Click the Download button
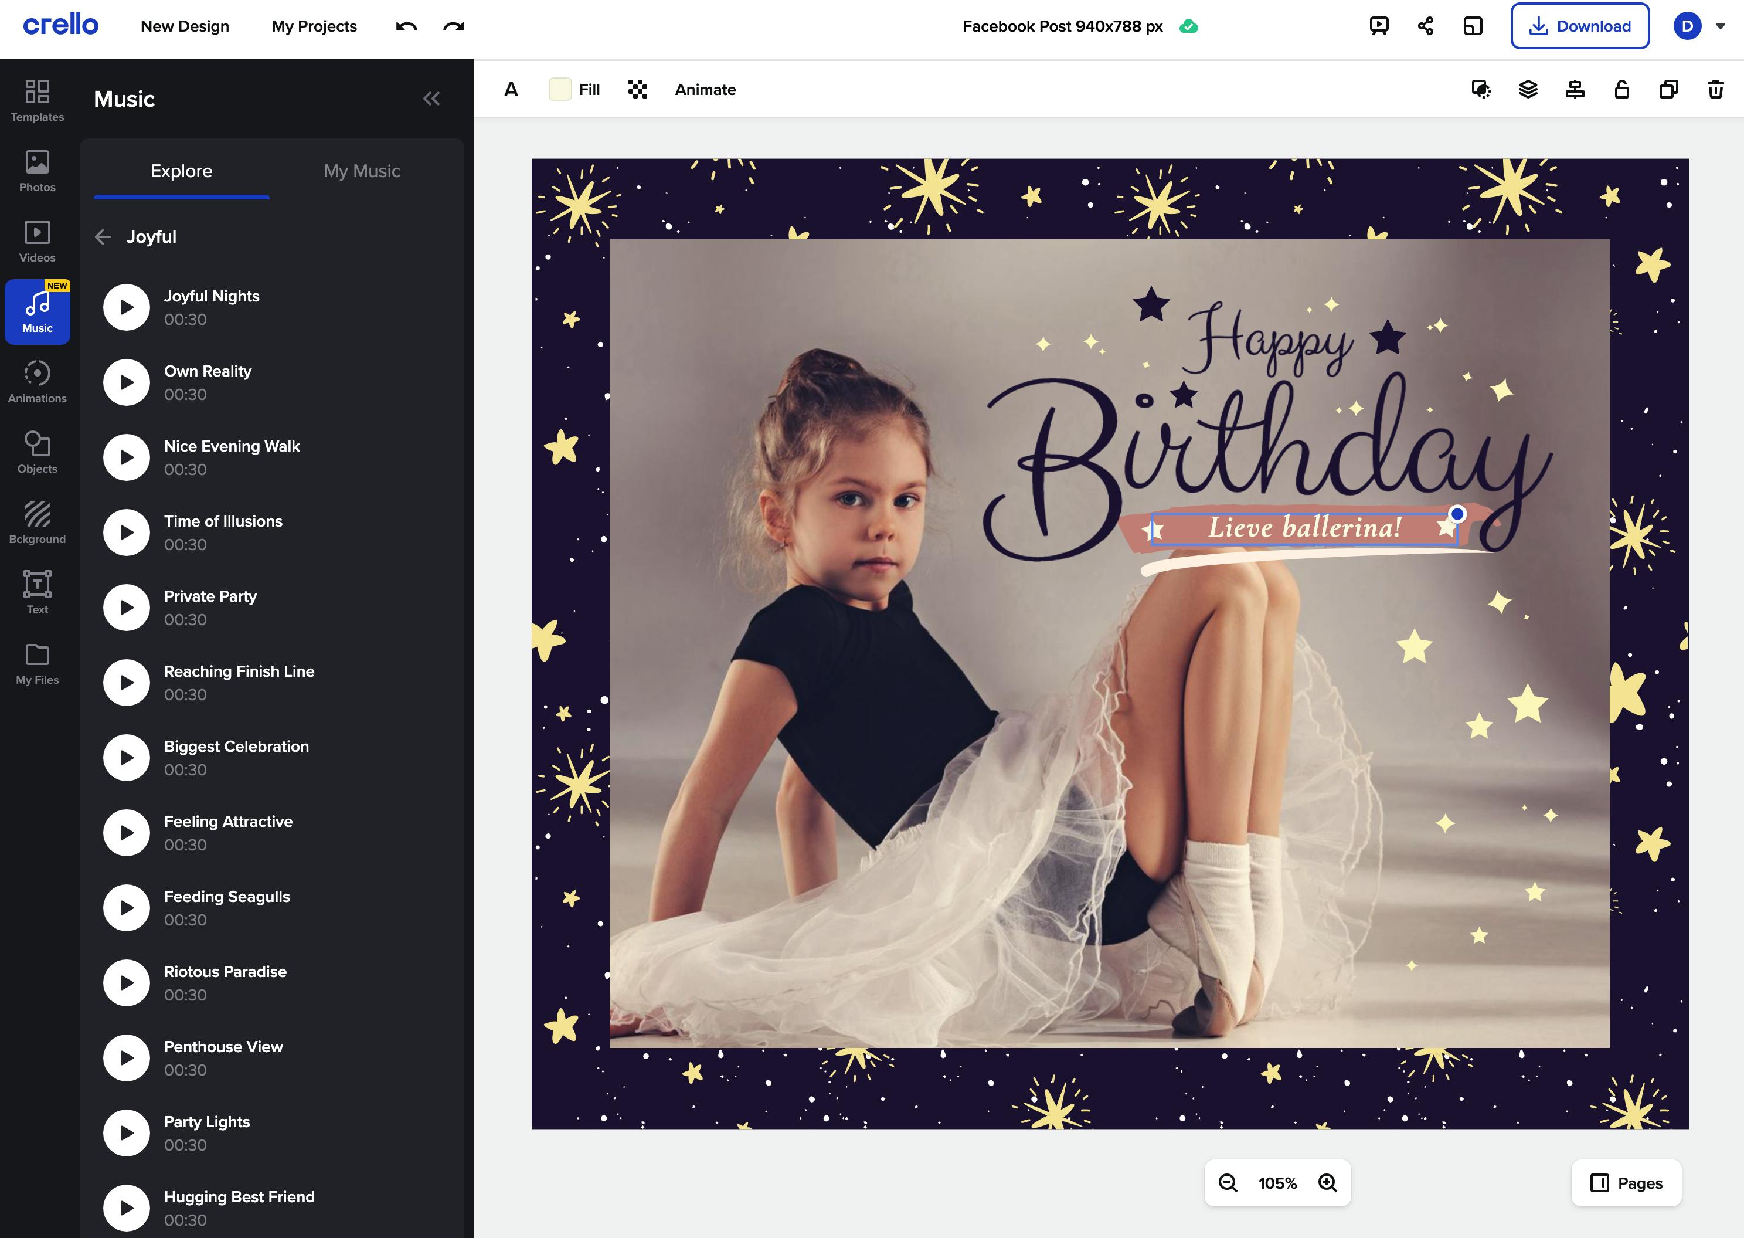This screenshot has height=1238, width=1744. (1579, 26)
